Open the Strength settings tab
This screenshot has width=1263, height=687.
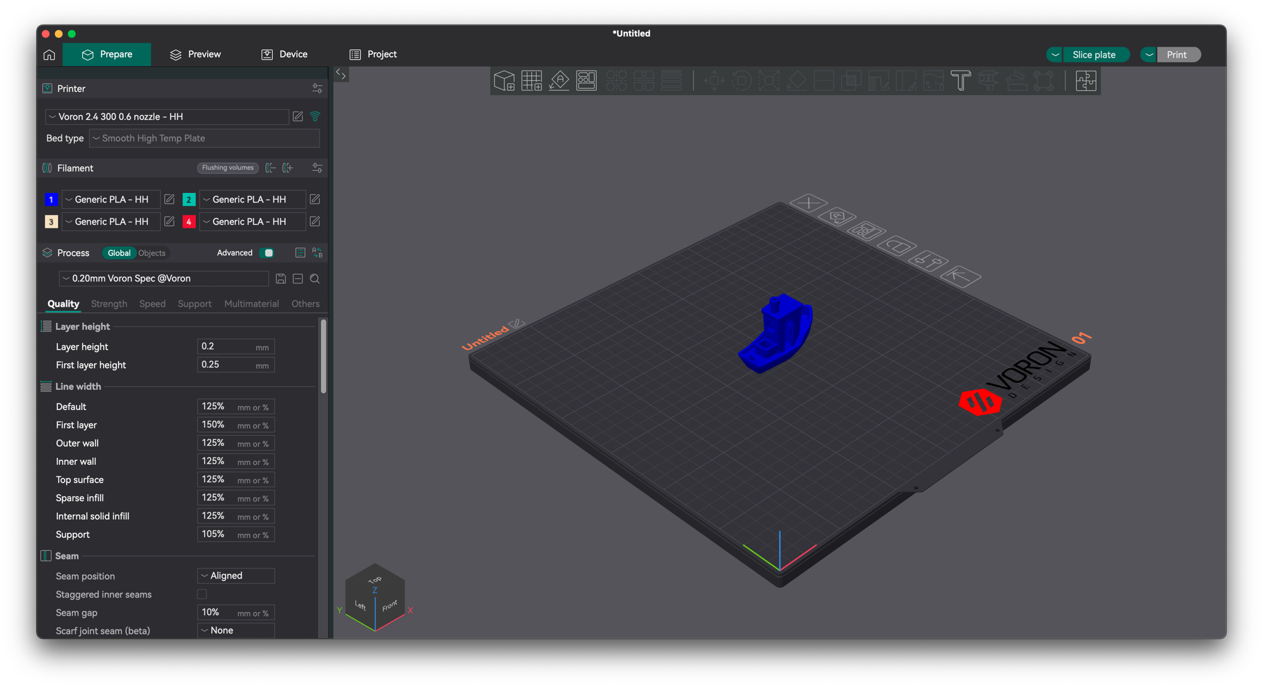[x=109, y=304]
